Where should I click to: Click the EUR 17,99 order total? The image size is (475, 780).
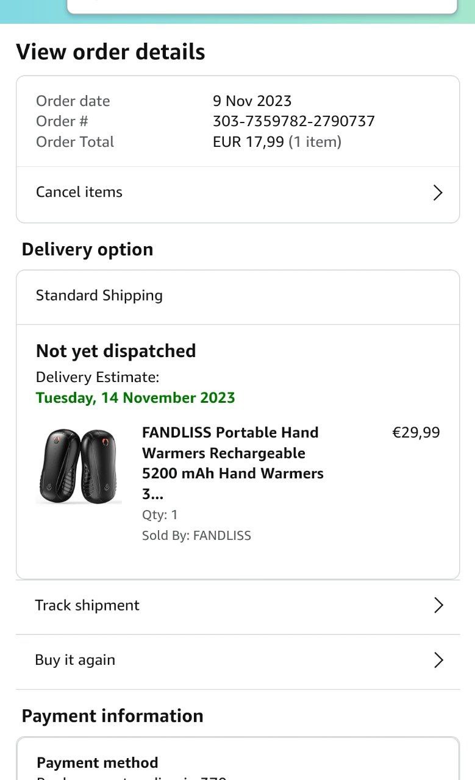coord(248,142)
